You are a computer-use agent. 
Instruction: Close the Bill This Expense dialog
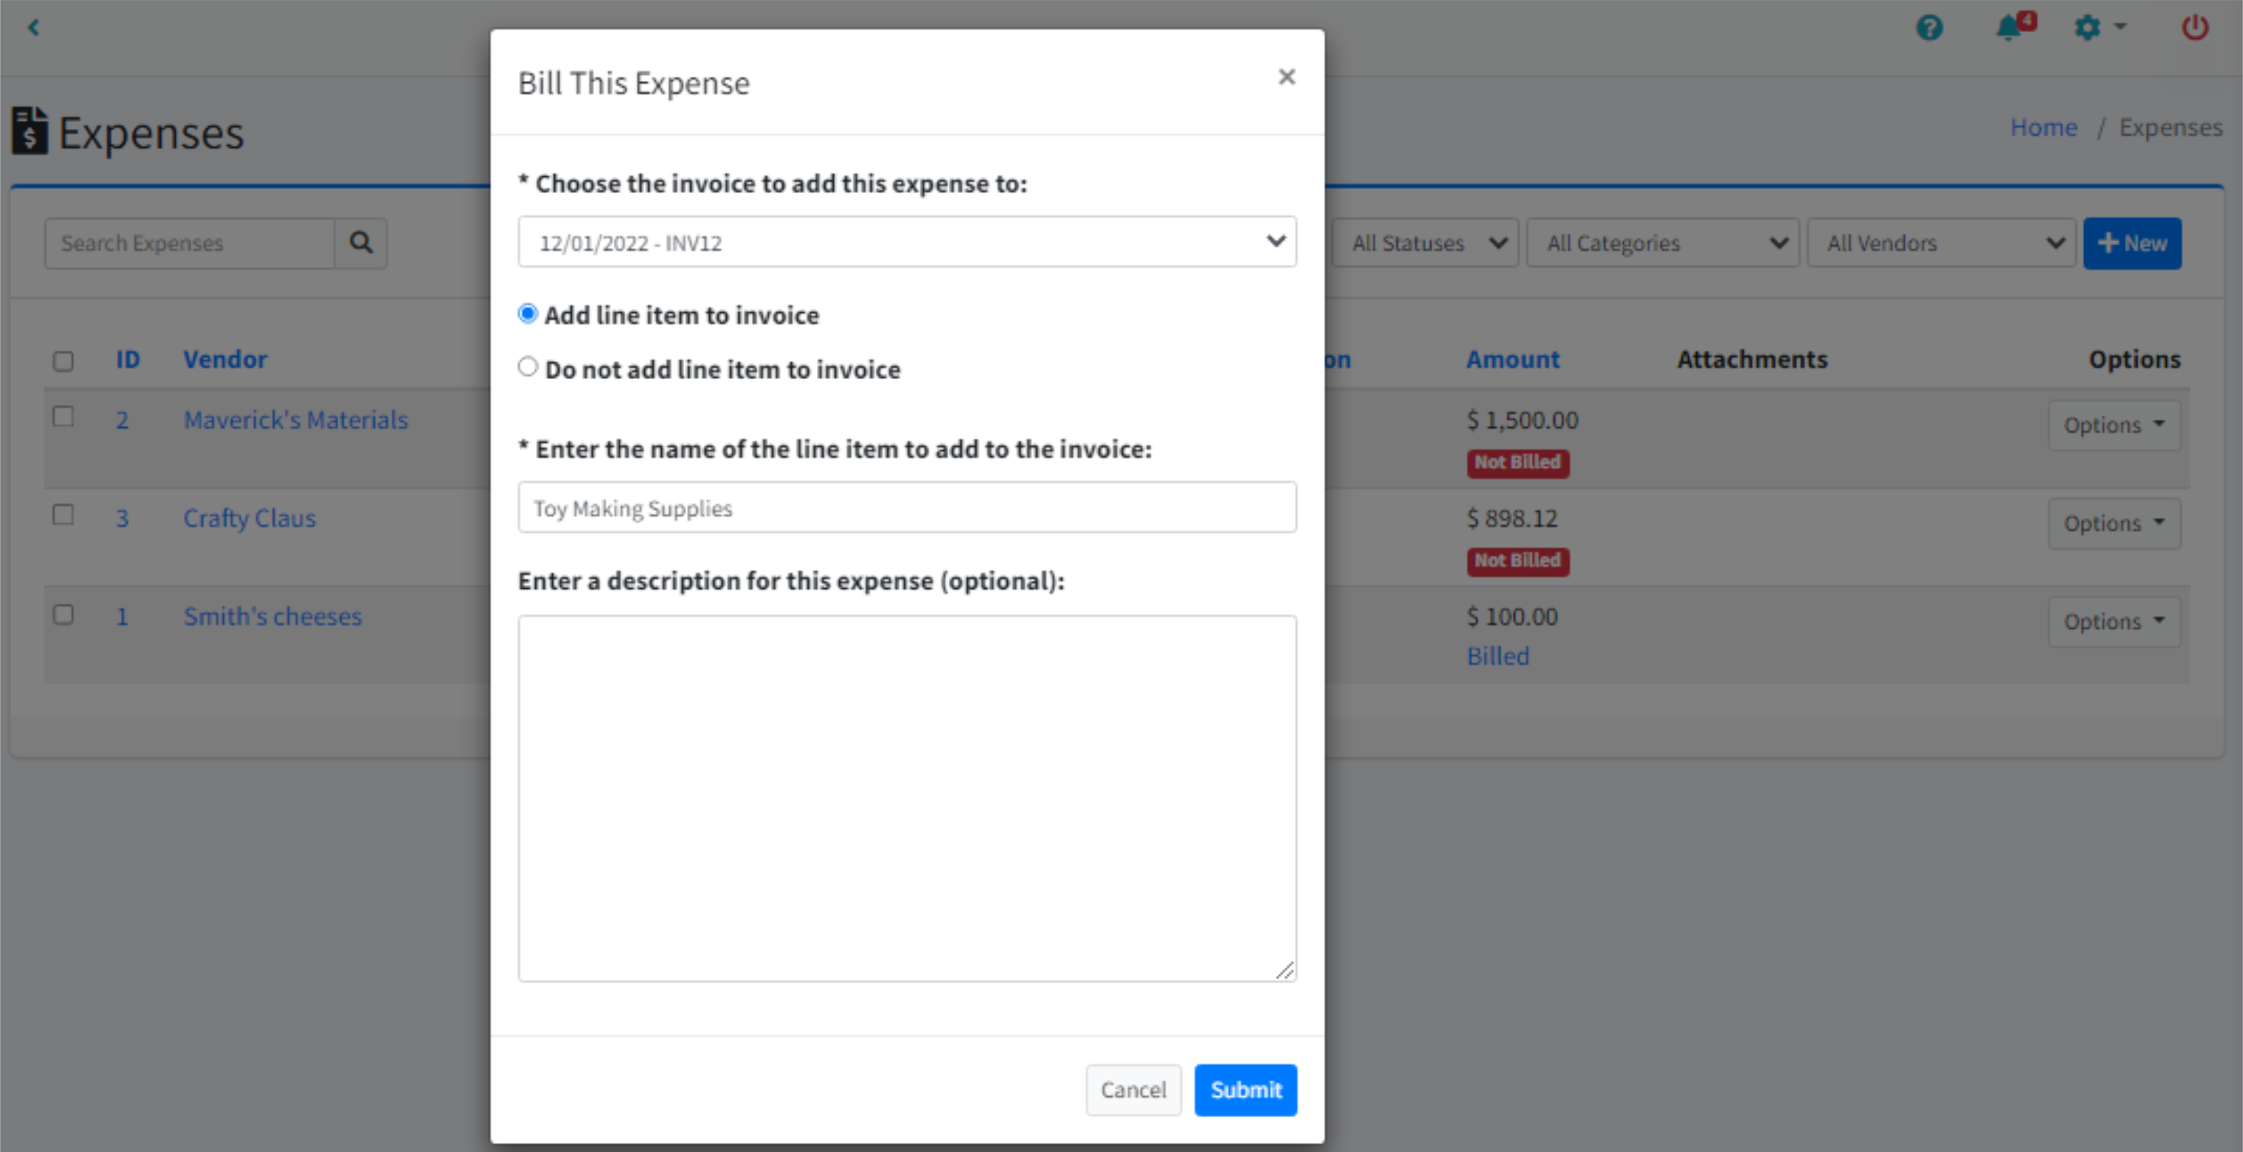1286,78
